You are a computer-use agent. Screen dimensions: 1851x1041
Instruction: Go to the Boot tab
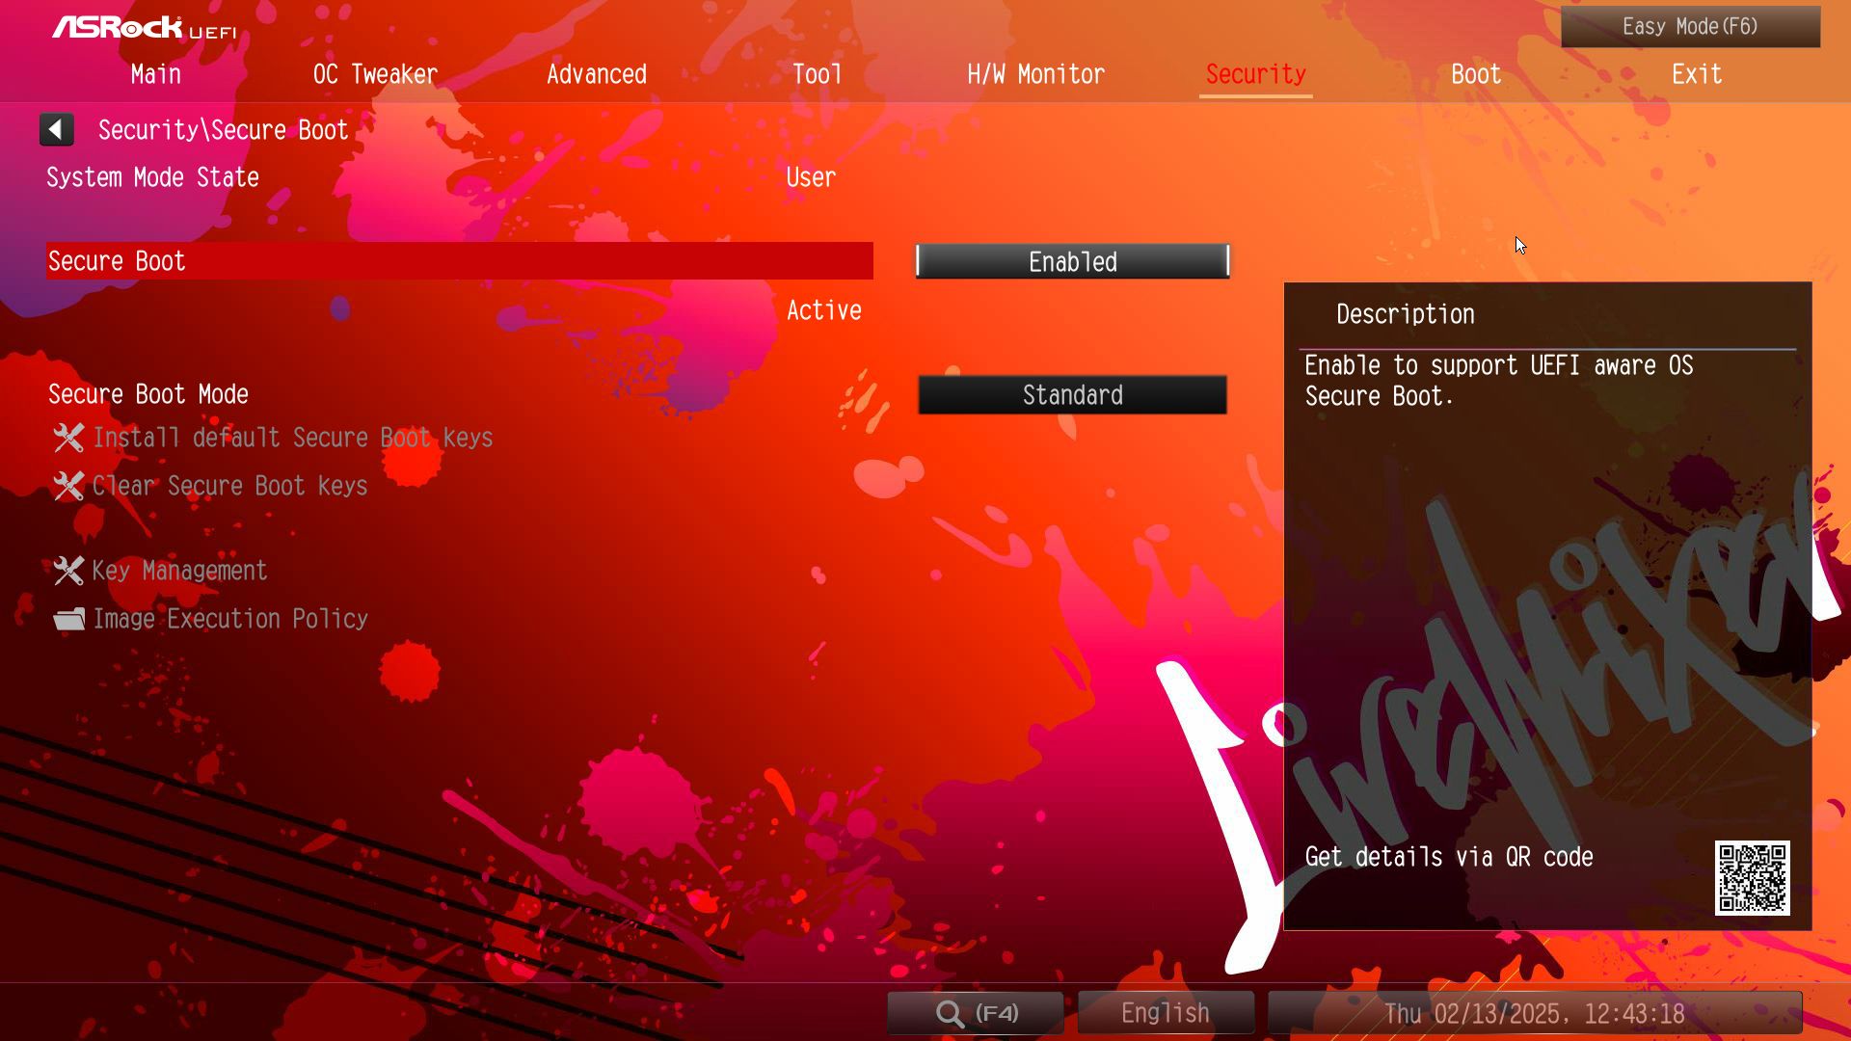pos(1476,74)
